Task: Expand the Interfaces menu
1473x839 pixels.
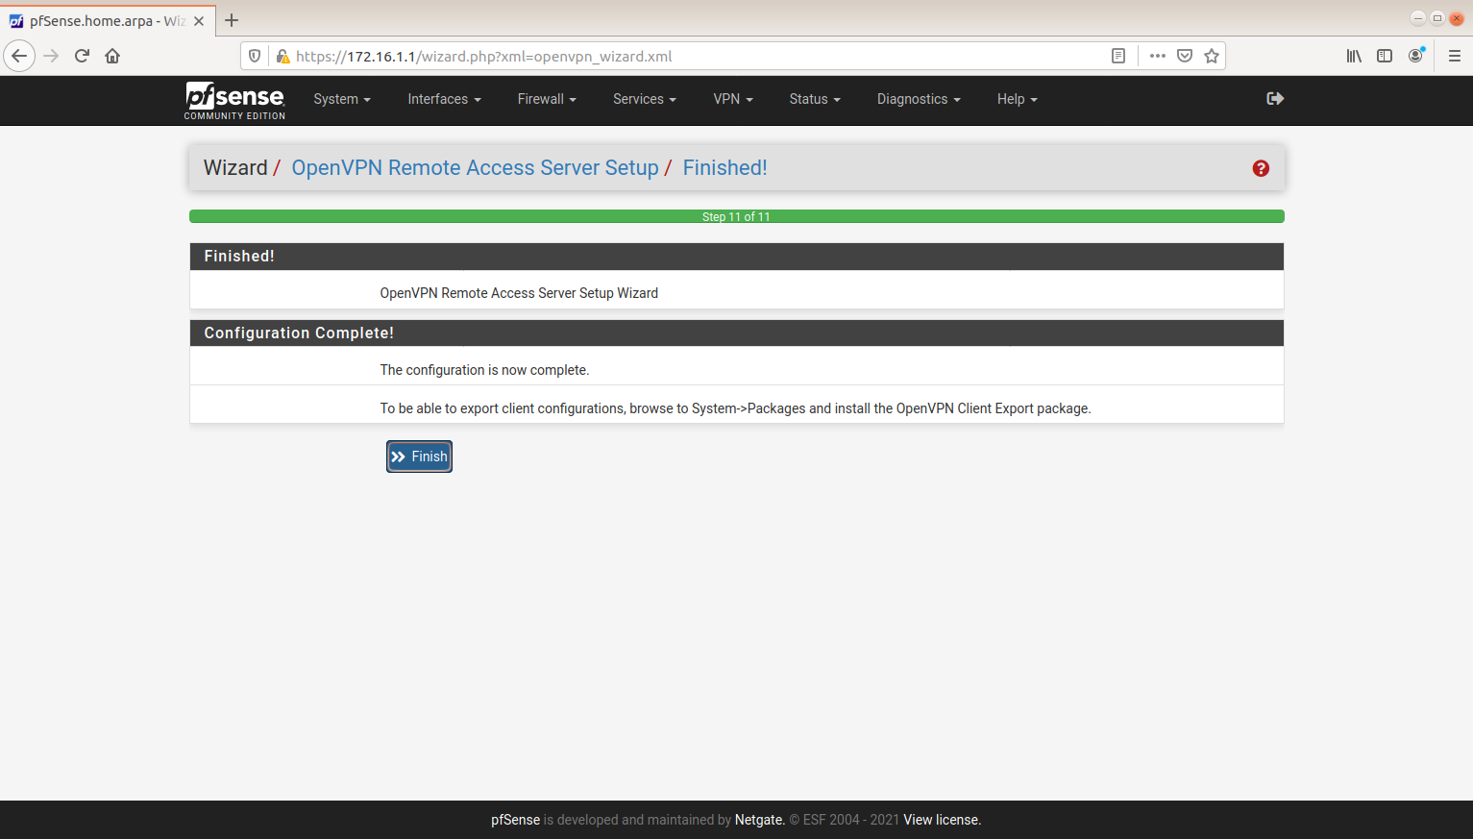Action: click(x=444, y=99)
